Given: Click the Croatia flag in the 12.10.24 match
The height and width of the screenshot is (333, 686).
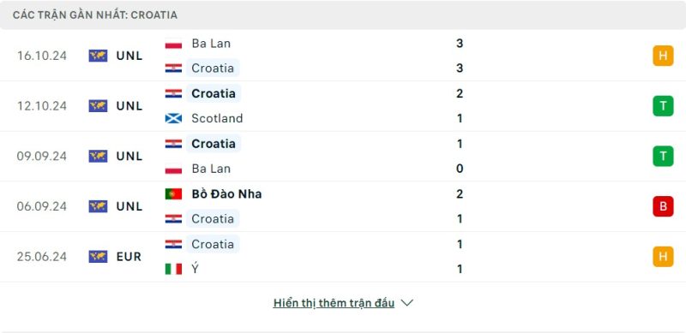Looking at the screenshot, I should (173, 93).
